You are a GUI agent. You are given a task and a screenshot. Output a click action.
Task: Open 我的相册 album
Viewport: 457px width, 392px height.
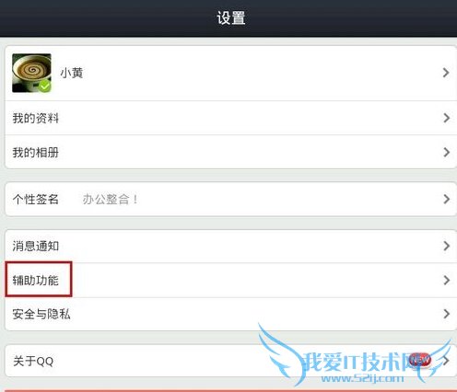click(x=230, y=152)
